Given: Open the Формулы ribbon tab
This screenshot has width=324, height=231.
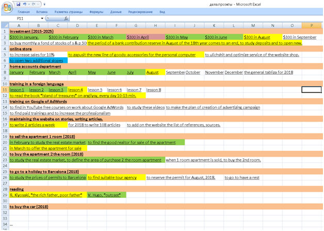Looking at the screenshot, I should (96, 12).
